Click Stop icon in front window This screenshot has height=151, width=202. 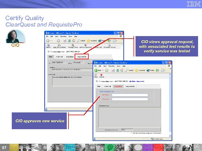click(113, 70)
